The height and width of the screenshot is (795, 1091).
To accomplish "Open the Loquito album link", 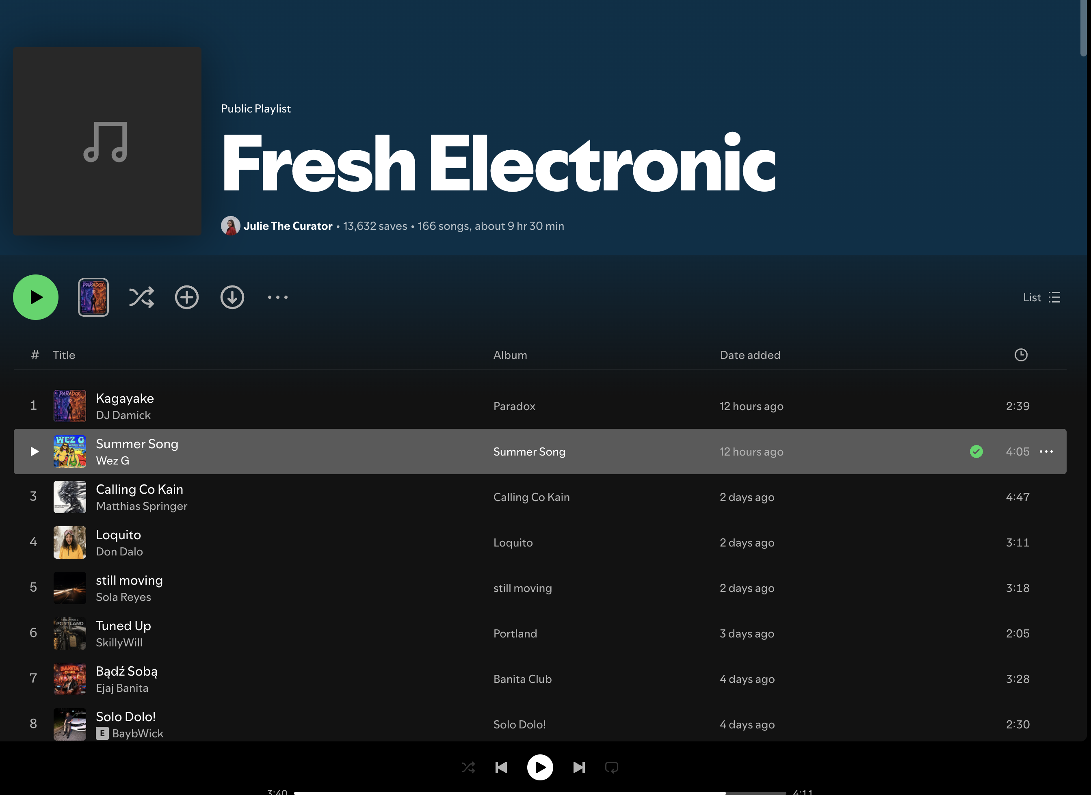I will (x=513, y=542).
